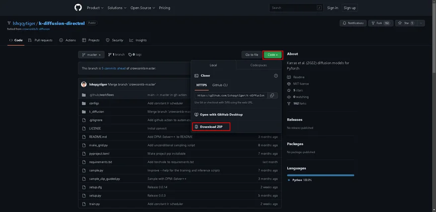Select the HTTPS clone option
Screen dimensions: 436x212
pos(202,85)
